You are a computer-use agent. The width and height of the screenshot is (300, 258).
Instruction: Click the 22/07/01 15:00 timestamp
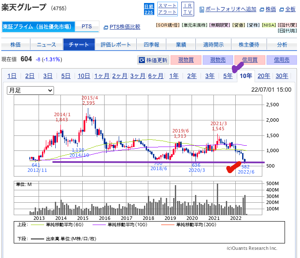coord(271,90)
